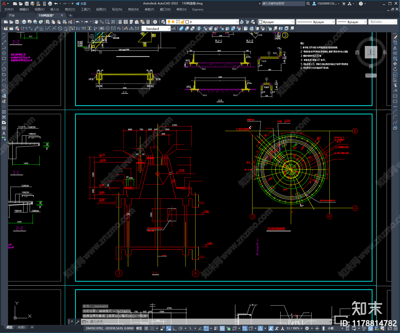Toggle lineweight display in the status bar

point(216,328)
